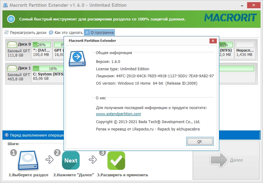Click the Версия: 1.6.0 text
This screenshot has height=183, width=263.
(x=108, y=61)
